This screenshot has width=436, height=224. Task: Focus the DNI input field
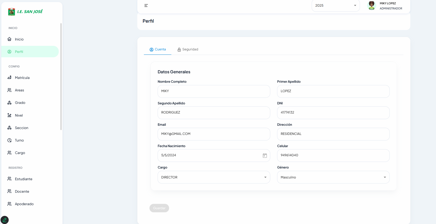coord(333,113)
